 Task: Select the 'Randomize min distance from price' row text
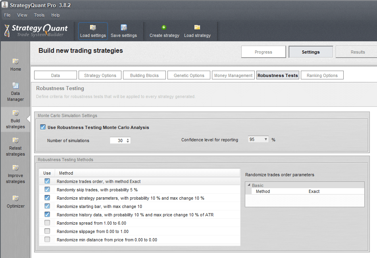click(107, 240)
